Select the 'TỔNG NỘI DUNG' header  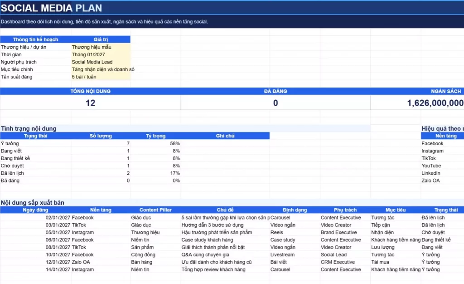pos(90,91)
